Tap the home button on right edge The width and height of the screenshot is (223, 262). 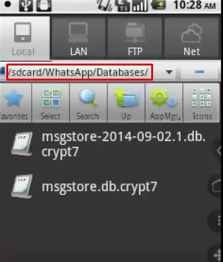(x=216, y=185)
